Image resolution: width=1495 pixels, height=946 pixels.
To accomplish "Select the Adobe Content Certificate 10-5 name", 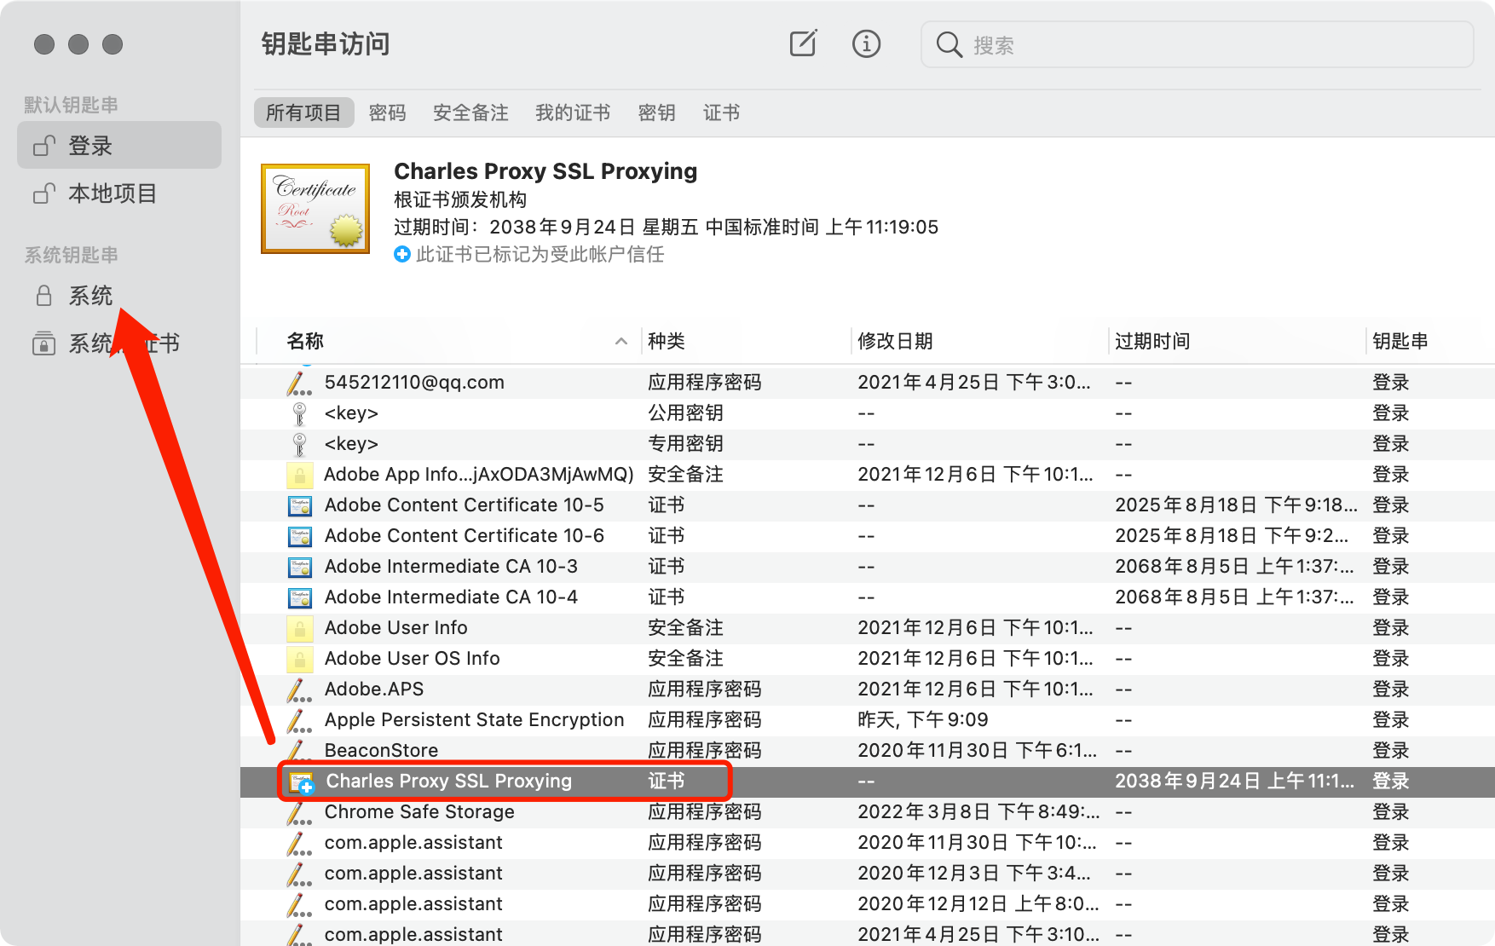I will point(465,505).
